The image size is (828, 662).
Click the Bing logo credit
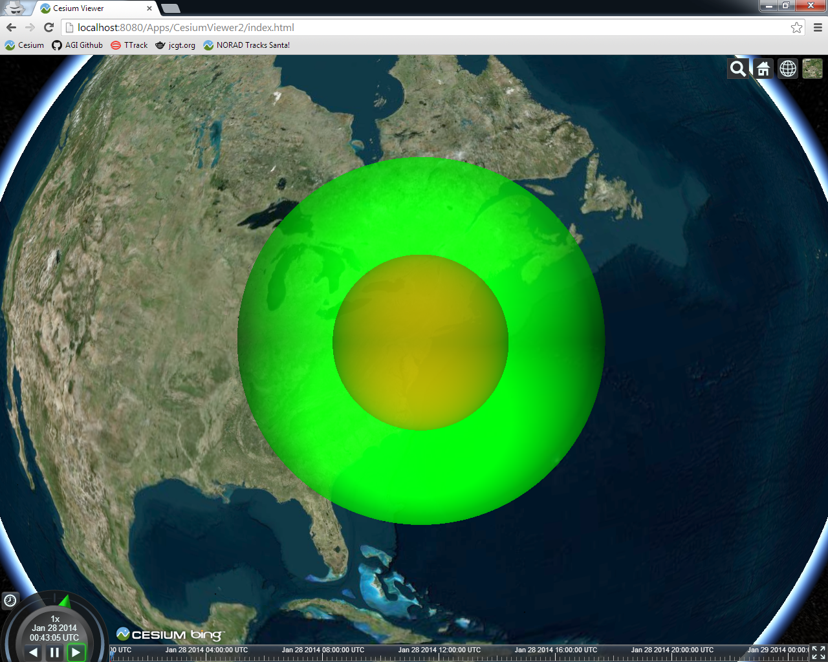(x=207, y=635)
